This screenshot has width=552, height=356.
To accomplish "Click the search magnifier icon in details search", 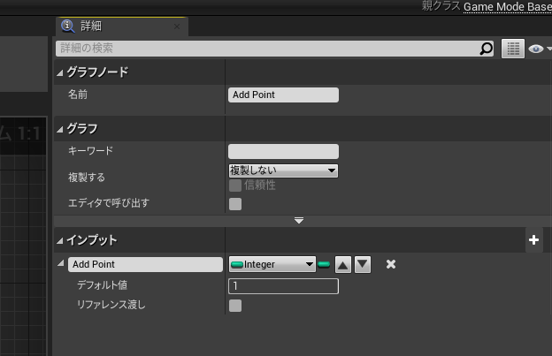I will tap(487, 49).
